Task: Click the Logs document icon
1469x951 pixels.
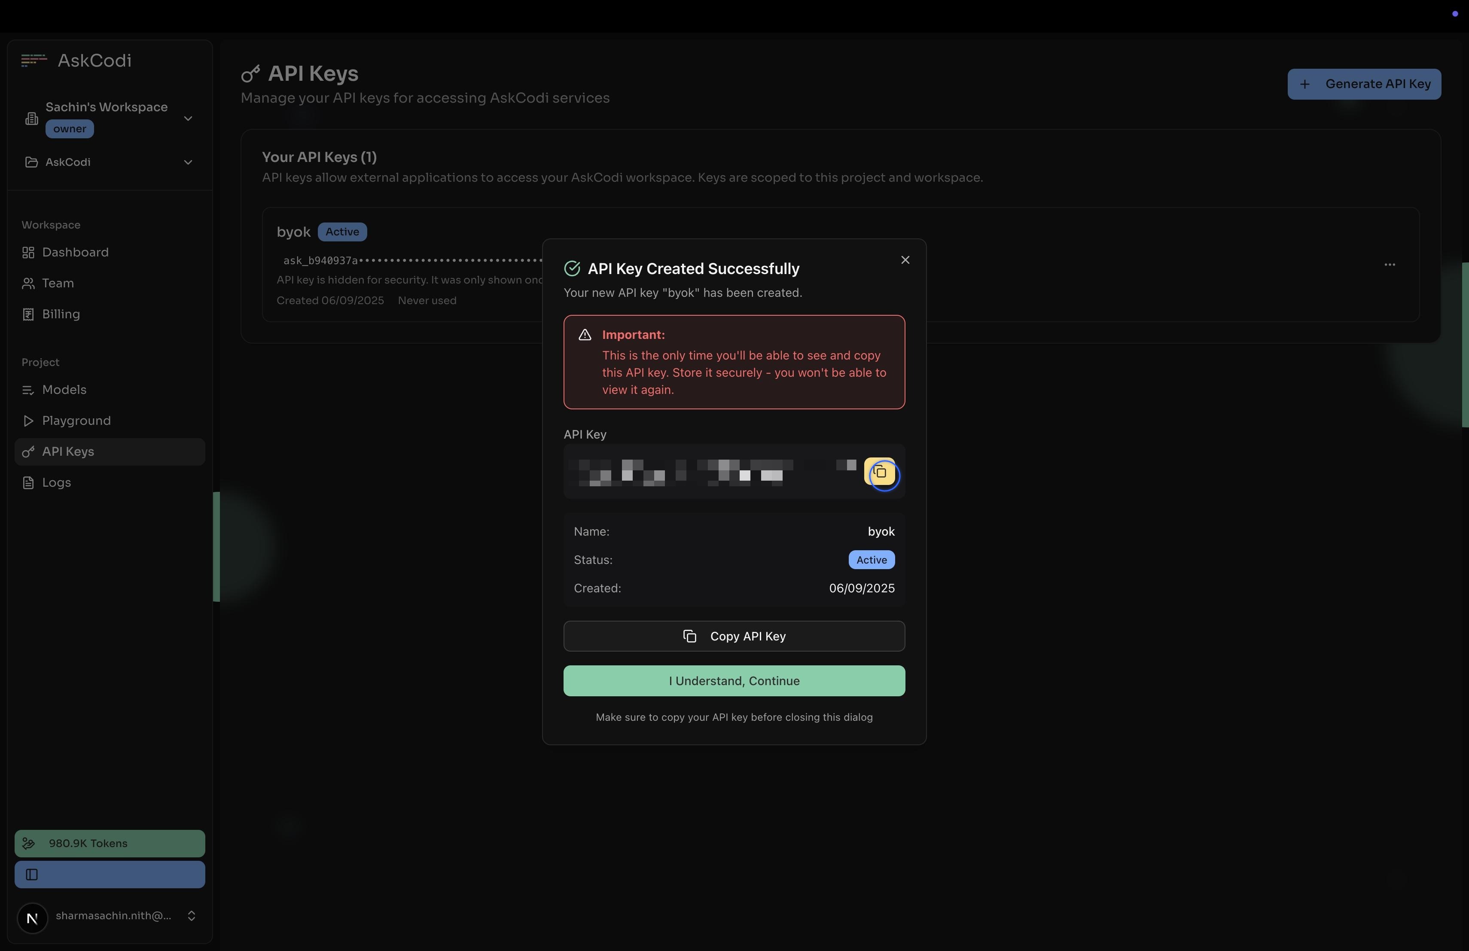Action: coord(28,483)
